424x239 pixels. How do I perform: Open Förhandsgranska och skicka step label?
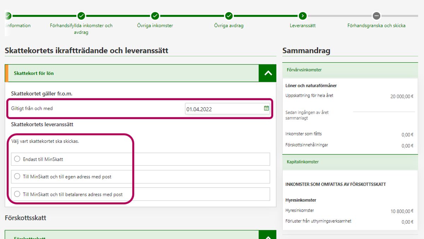376,26
